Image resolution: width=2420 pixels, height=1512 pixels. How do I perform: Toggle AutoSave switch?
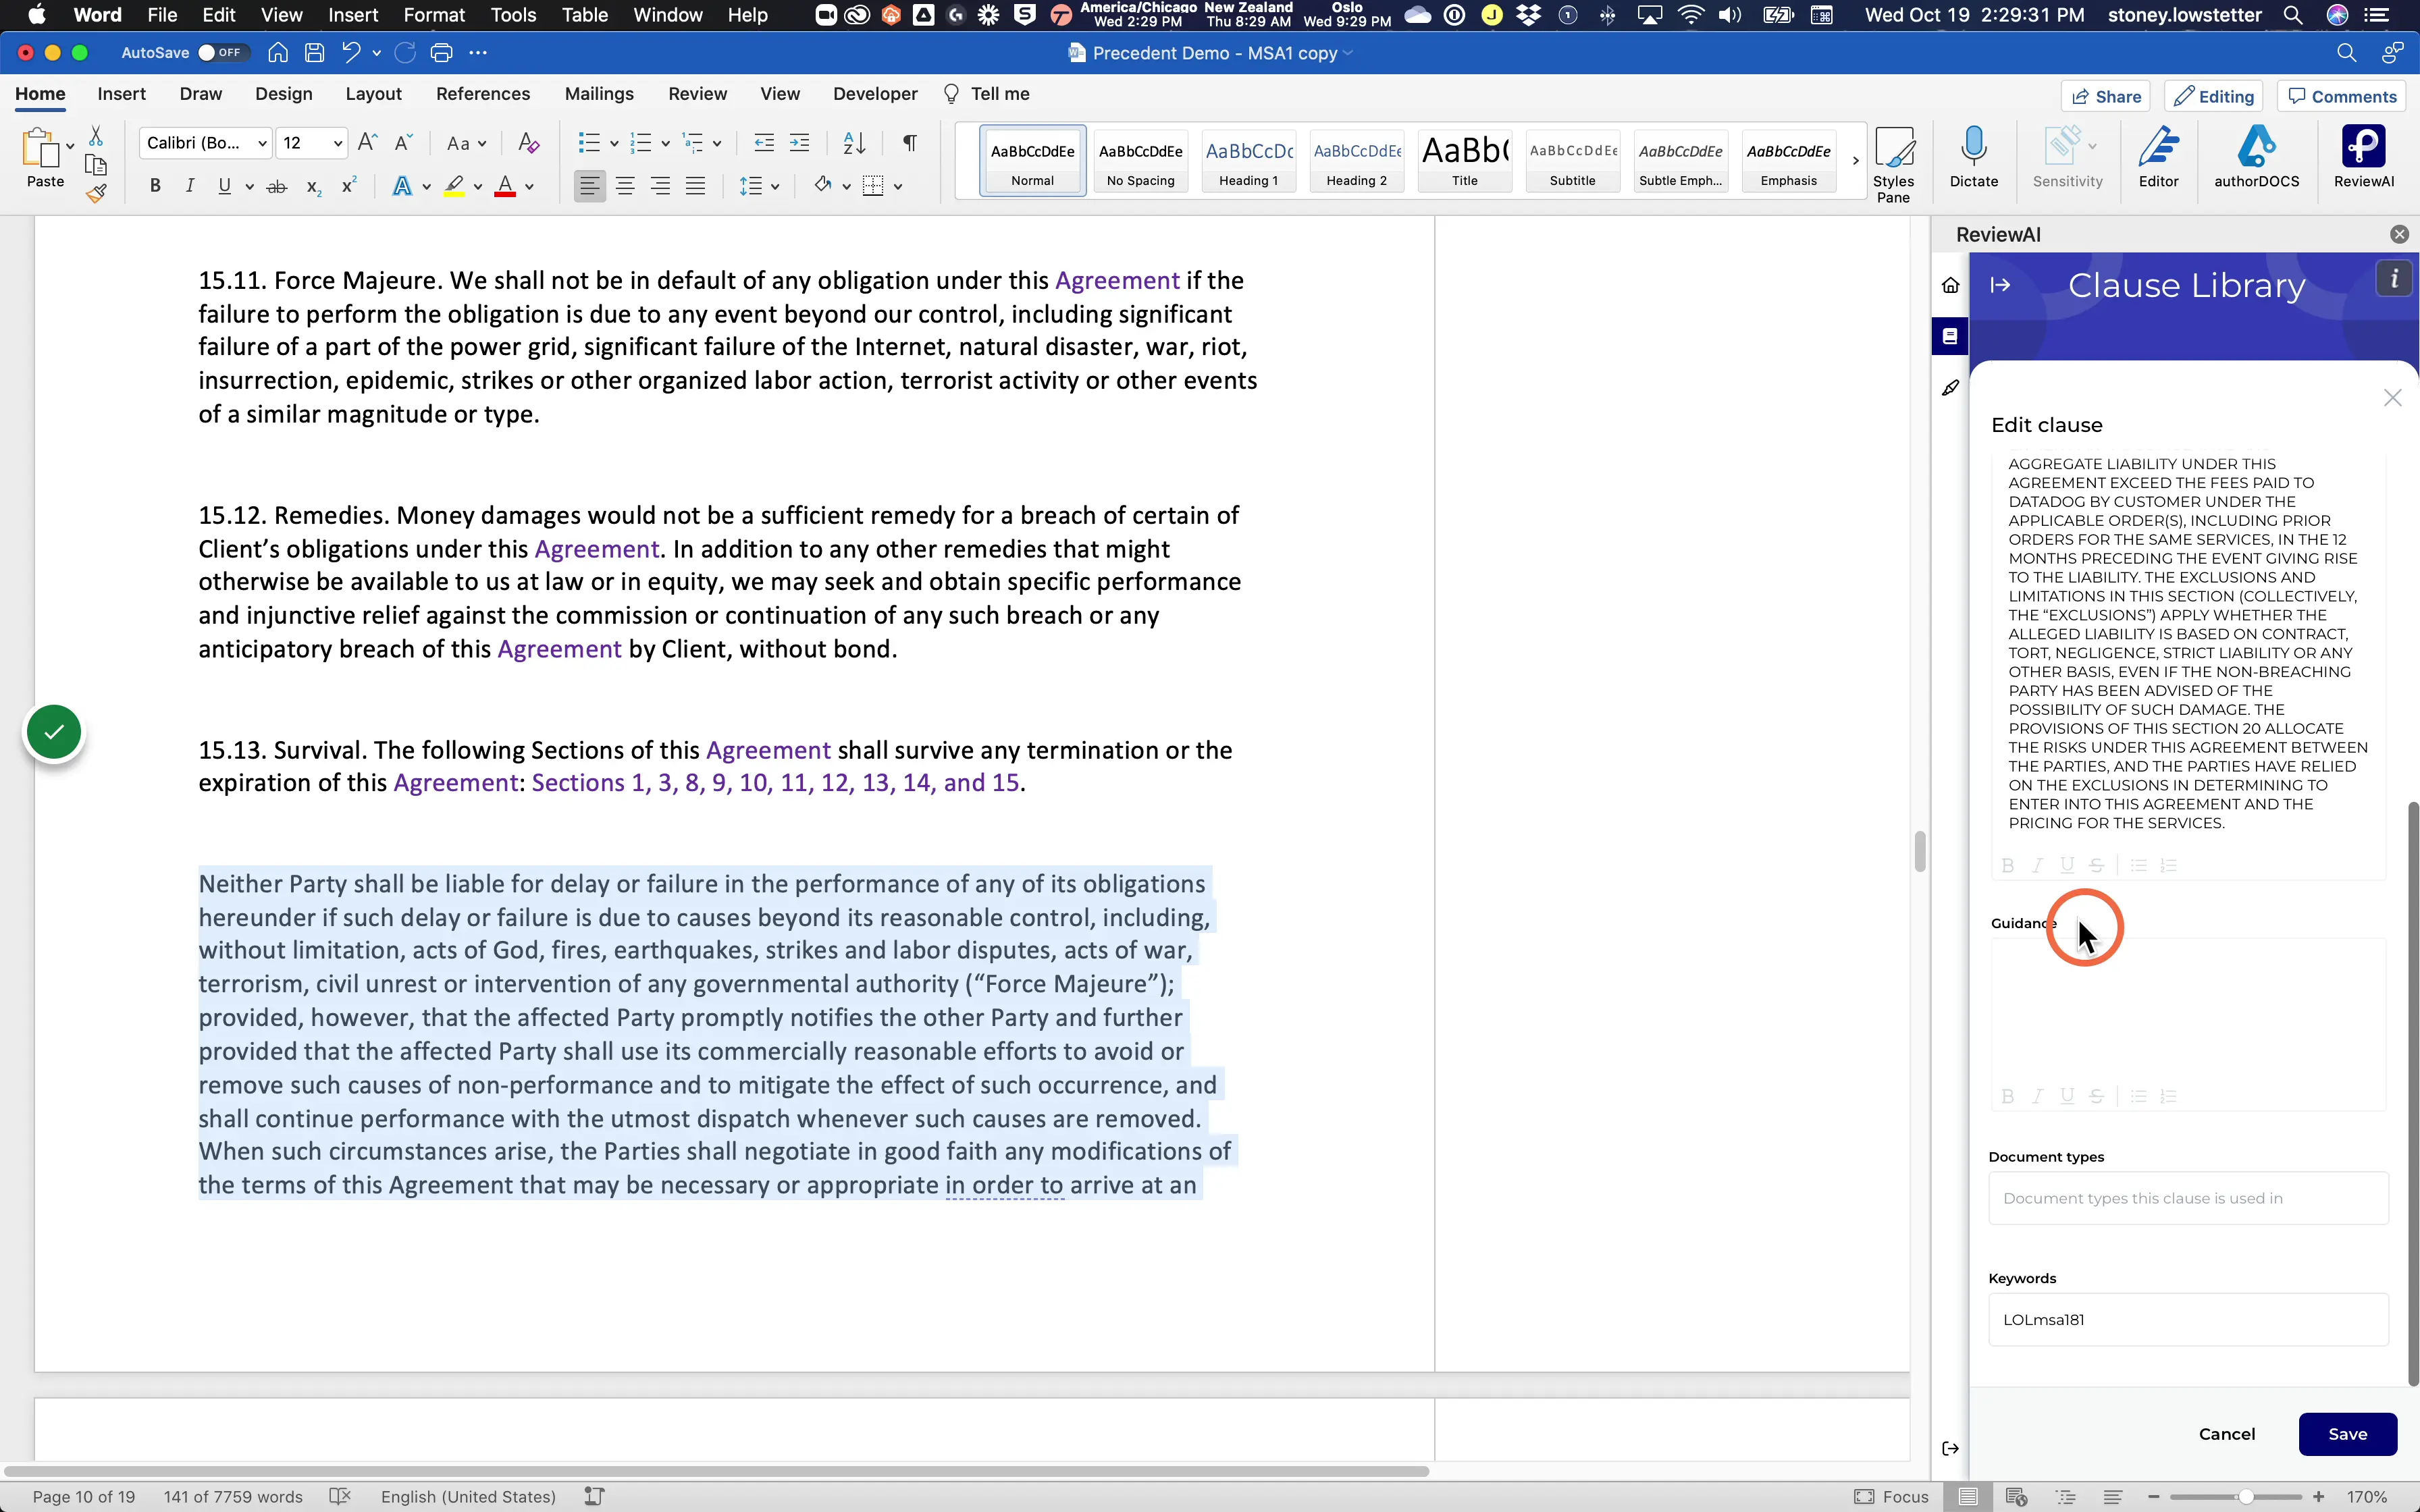[x=221, y=53]
